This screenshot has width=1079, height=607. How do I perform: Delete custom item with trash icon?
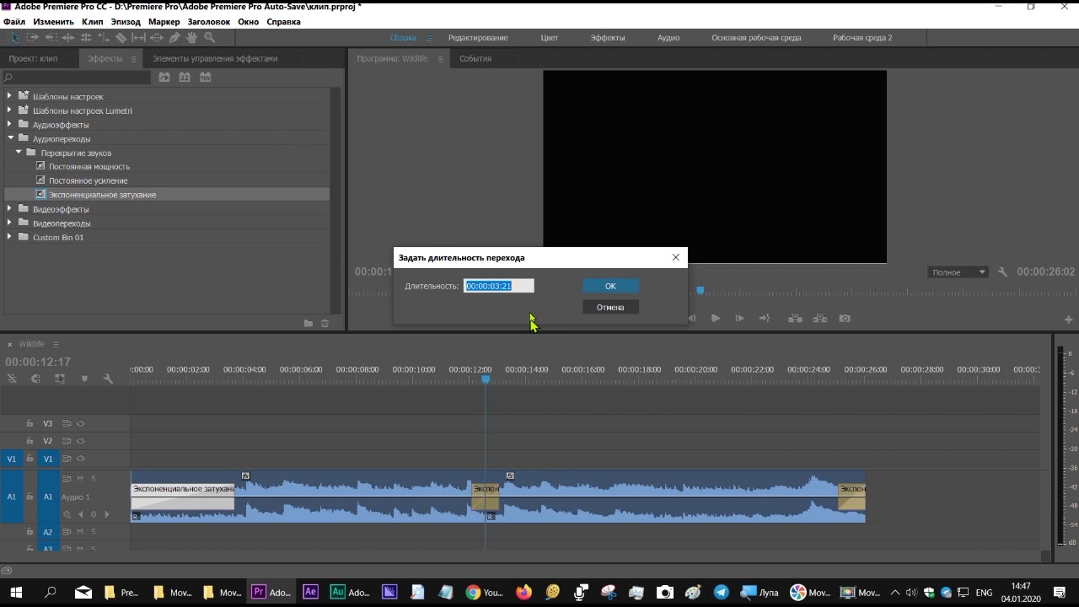pyautogui.click(x=325, y=323)
